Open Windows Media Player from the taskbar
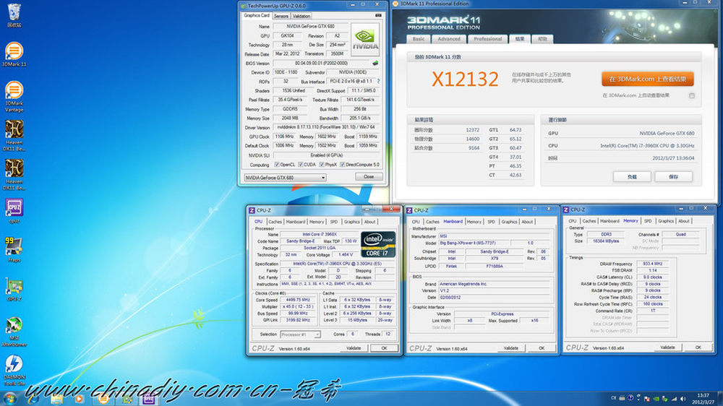Viewport: 723px width, 406px height. click(x=80, y=399)
